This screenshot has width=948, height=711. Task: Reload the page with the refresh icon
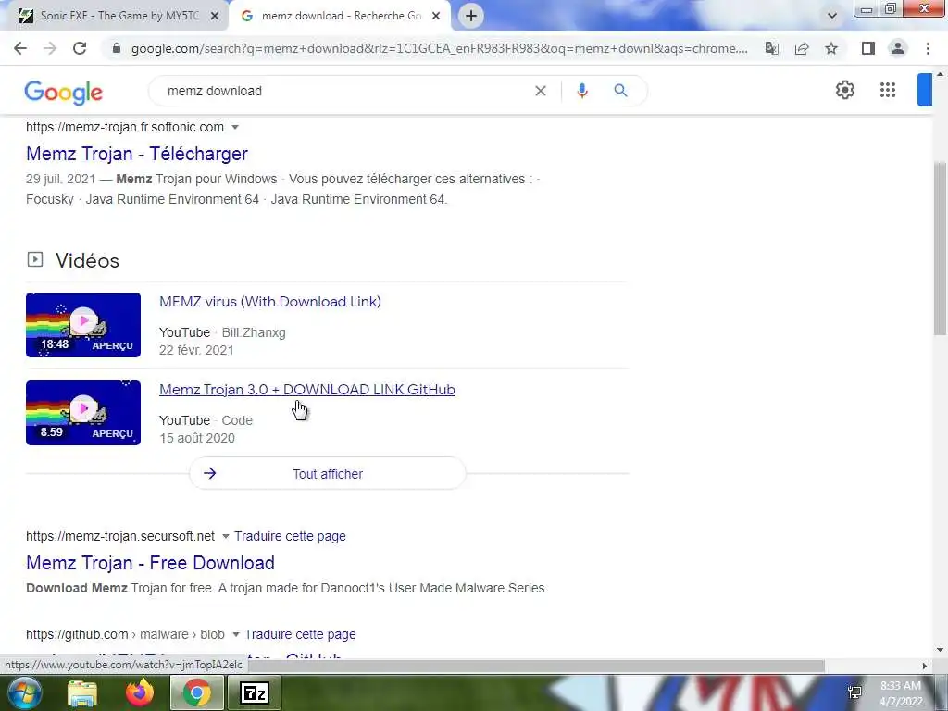coord(80,48)
